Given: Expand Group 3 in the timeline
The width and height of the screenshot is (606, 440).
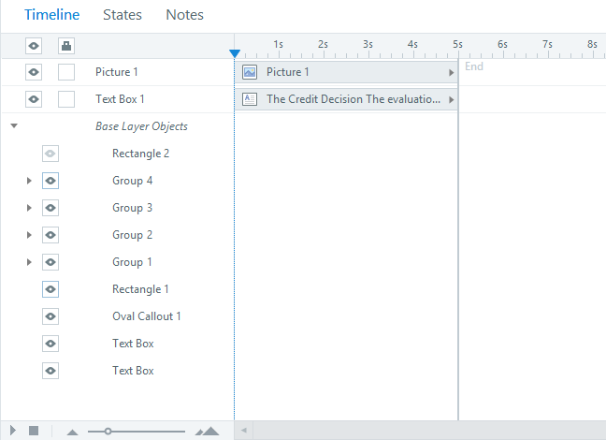Looking at the screenshot, I should (x=29, y=208).
